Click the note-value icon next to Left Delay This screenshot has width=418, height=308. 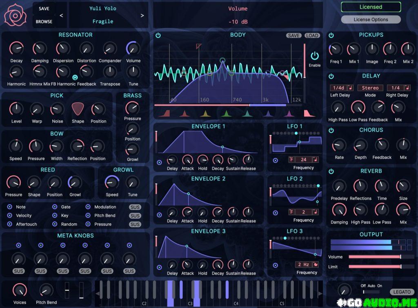click(x=349, y=88)
